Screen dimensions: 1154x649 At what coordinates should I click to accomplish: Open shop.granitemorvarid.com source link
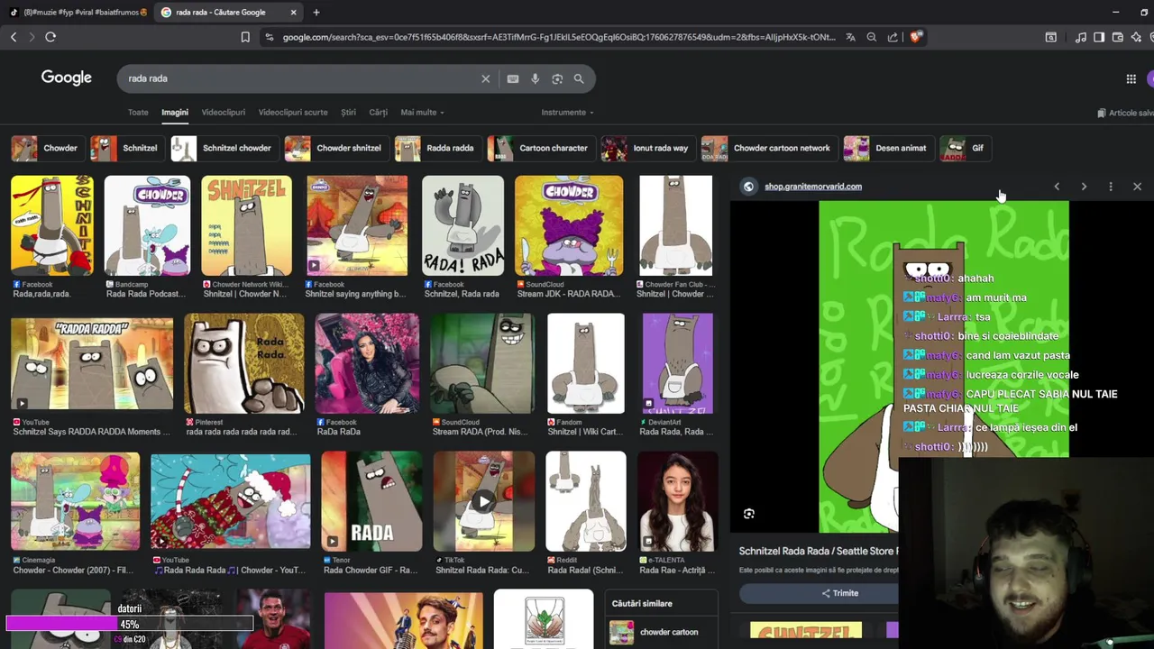(x=812, y=187)
